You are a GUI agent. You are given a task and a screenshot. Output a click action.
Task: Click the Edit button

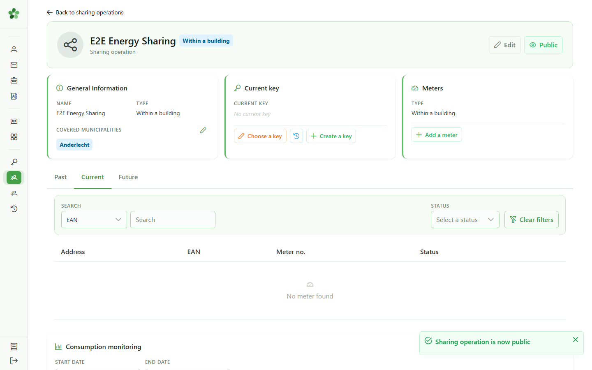505,45
